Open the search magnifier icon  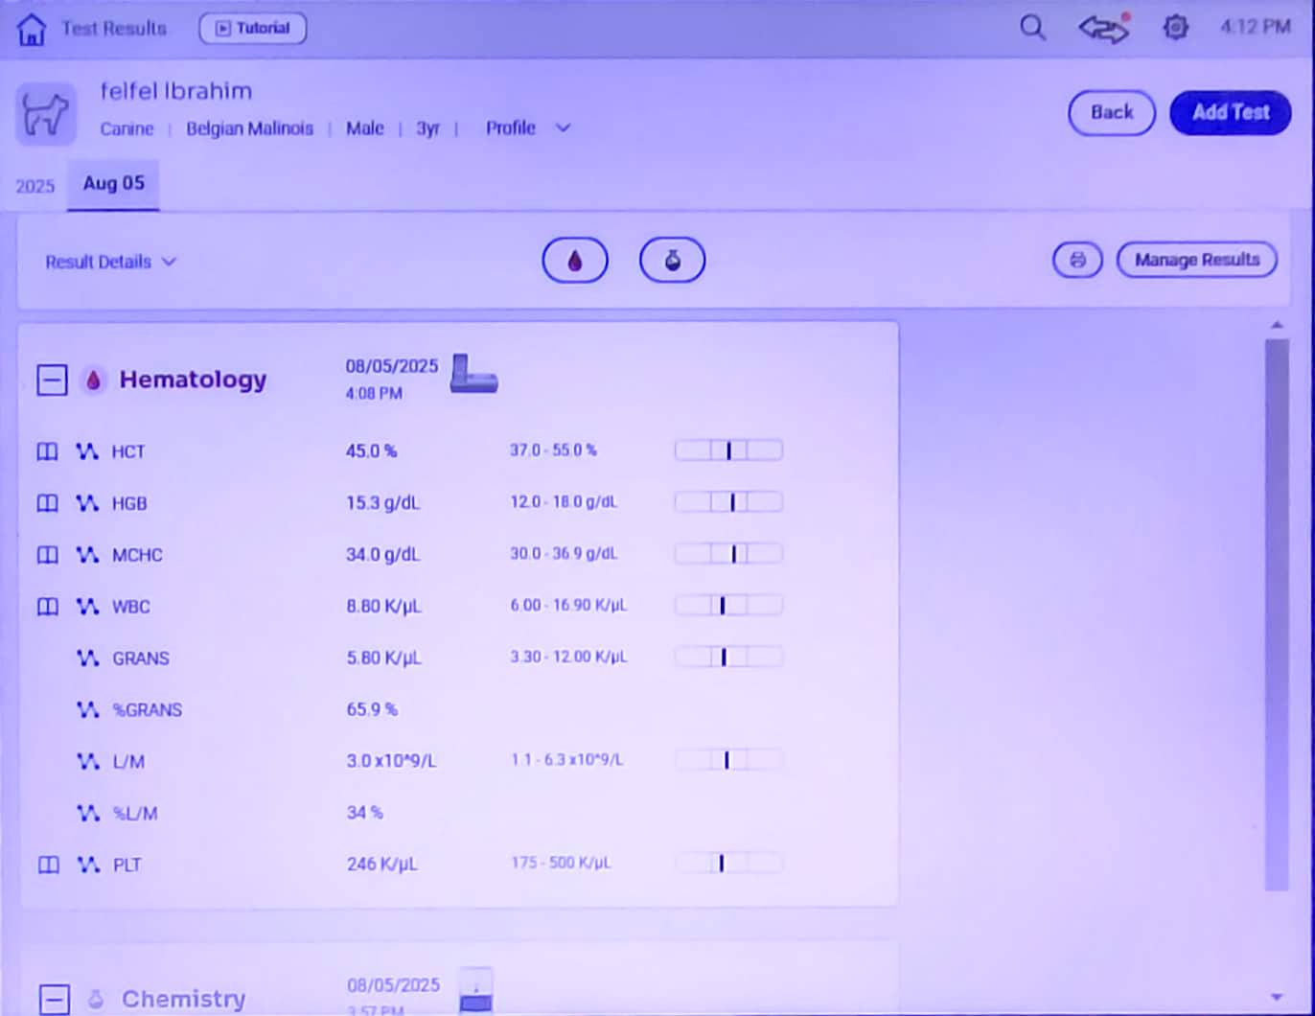point(1032,28)
